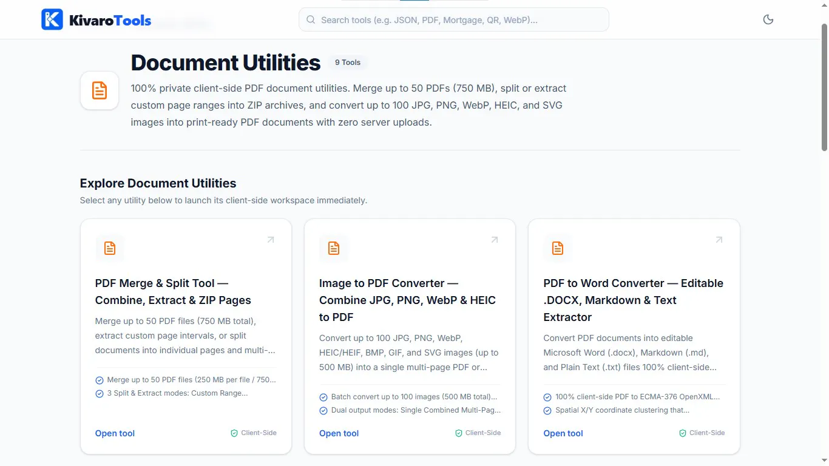This screenshot has height=466, width=829.
Task: Click 'PDF Merge & Split Tool' card title
Action: (173, 292)
